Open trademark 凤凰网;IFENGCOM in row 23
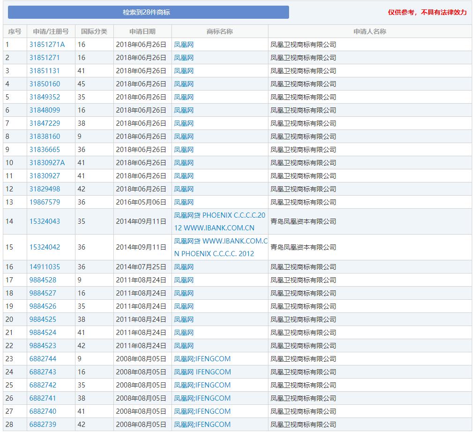This screenshot has height=433, width=476. click(202, 359)
